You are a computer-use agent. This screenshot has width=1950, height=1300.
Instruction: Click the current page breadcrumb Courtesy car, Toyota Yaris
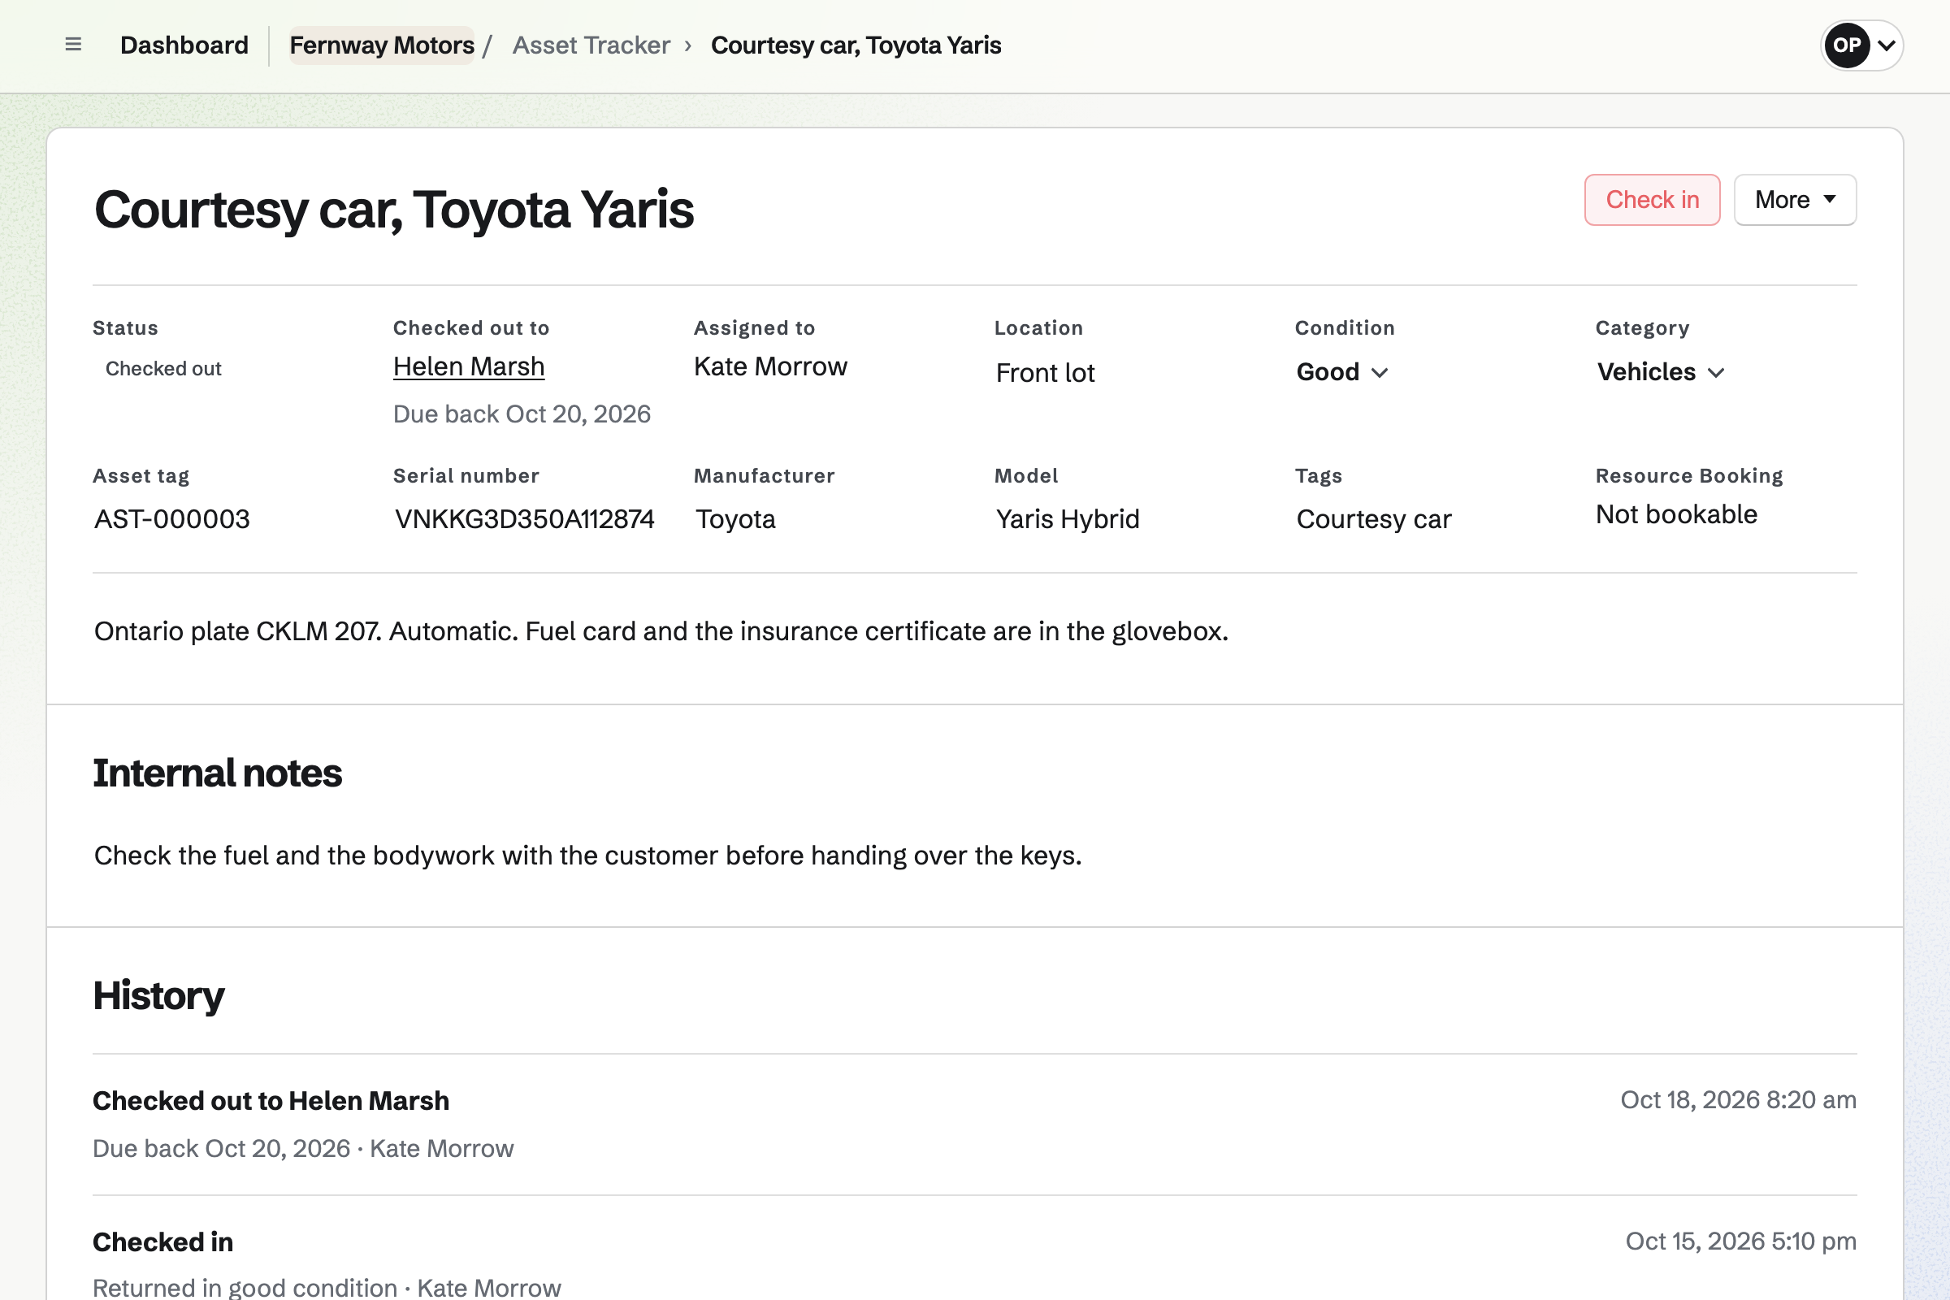click(856, 45)
